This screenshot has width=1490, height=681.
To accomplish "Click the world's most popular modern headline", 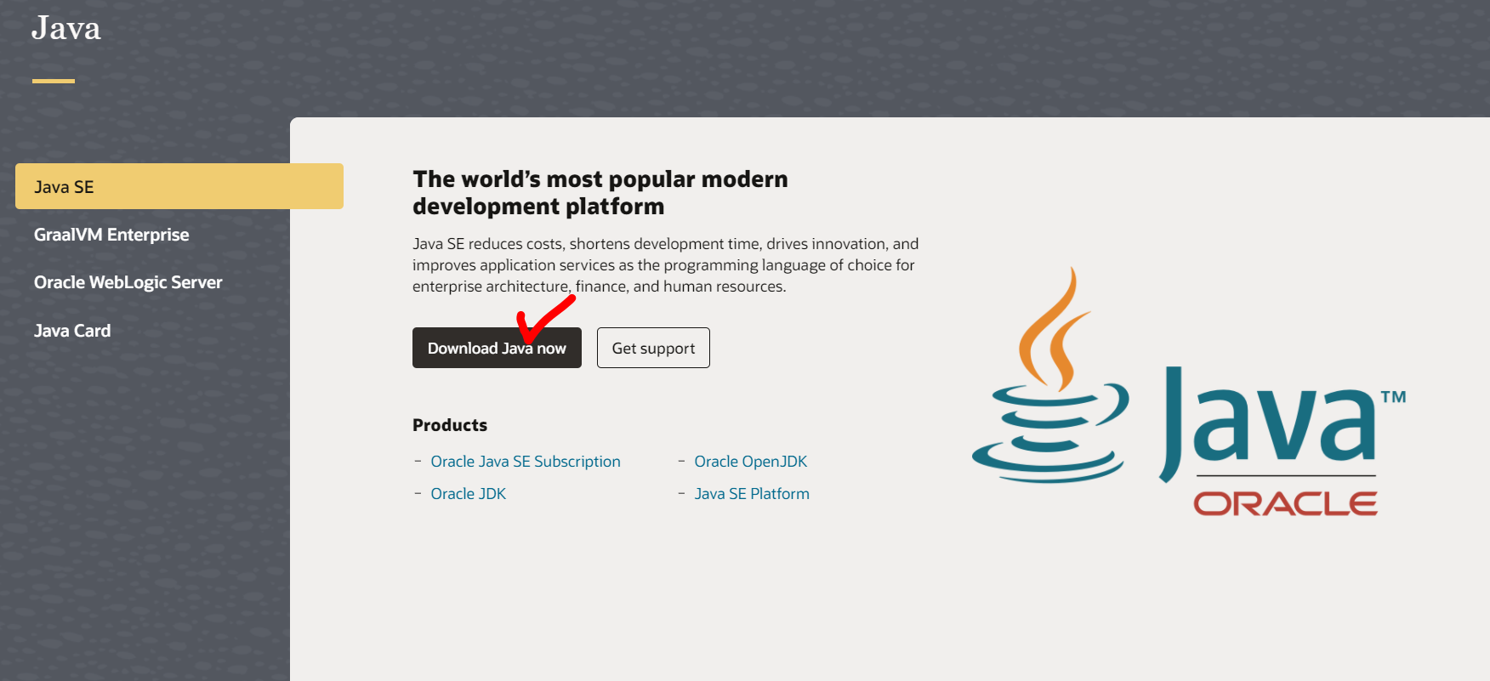I will pyautogui.click(x=600, y=193).
